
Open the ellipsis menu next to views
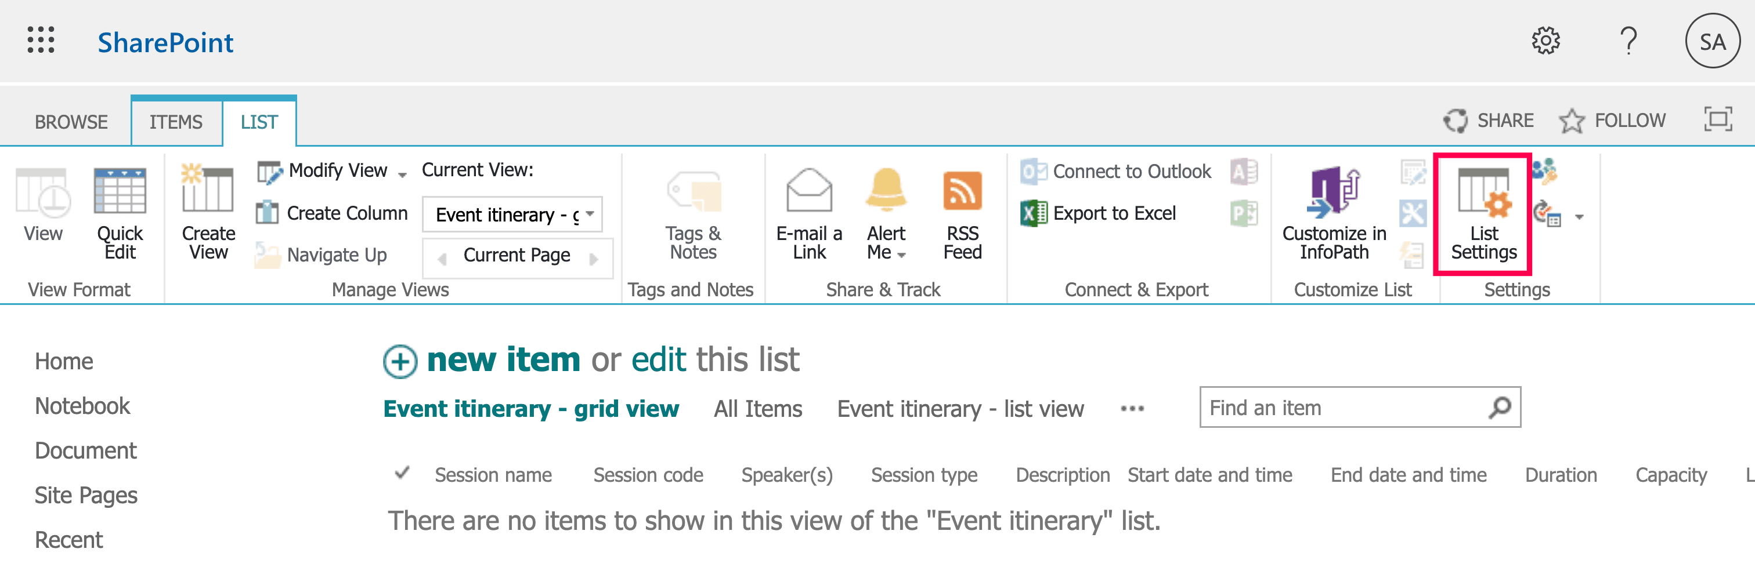[1133, 408]
